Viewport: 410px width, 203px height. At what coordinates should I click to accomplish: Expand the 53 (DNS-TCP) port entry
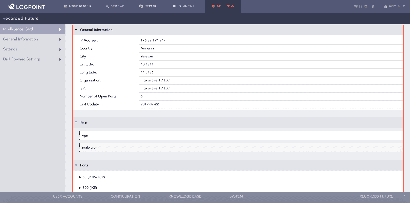[x=80, y=177]
